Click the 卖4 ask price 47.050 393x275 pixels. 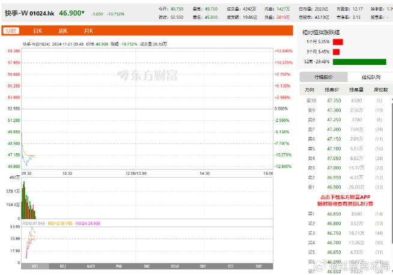[334, 158]
